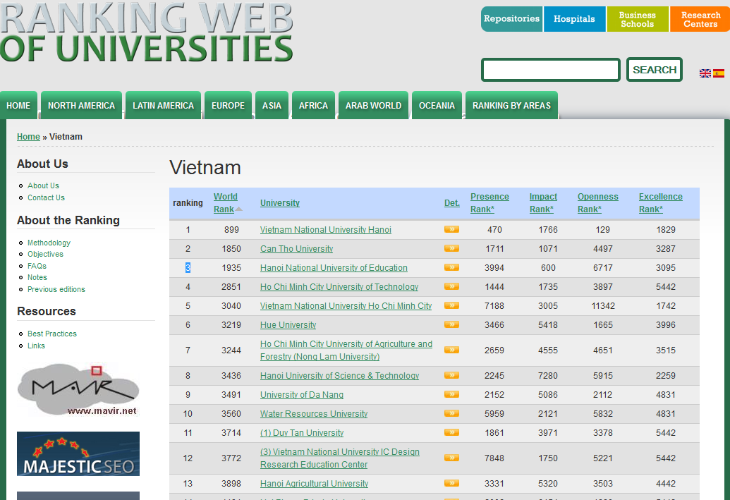This screenshot has width=730, height=500.
Task: Open LATIN AMERICA menu item
Action: click(x=164, y=106)
